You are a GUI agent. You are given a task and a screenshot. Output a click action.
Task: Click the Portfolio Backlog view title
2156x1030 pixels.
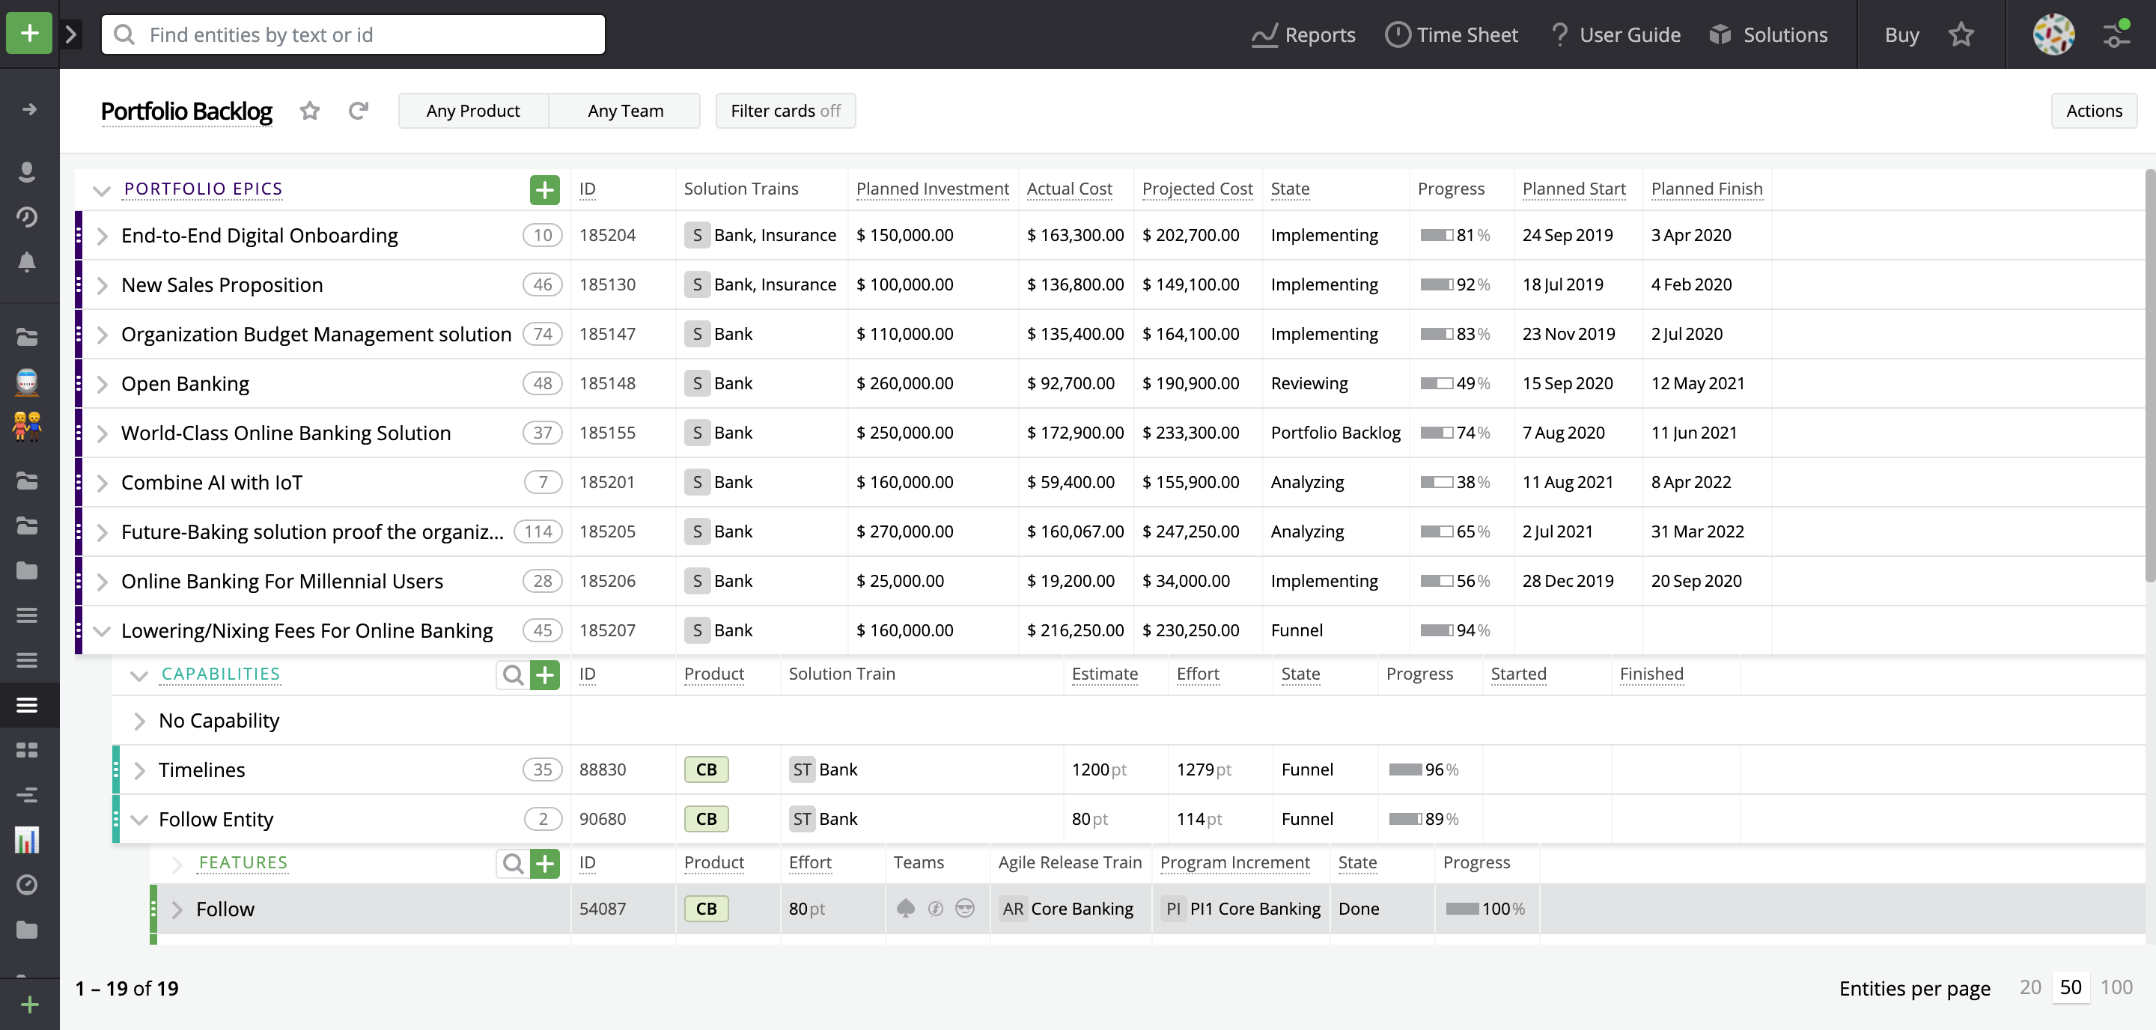click(x=186, y=111)
